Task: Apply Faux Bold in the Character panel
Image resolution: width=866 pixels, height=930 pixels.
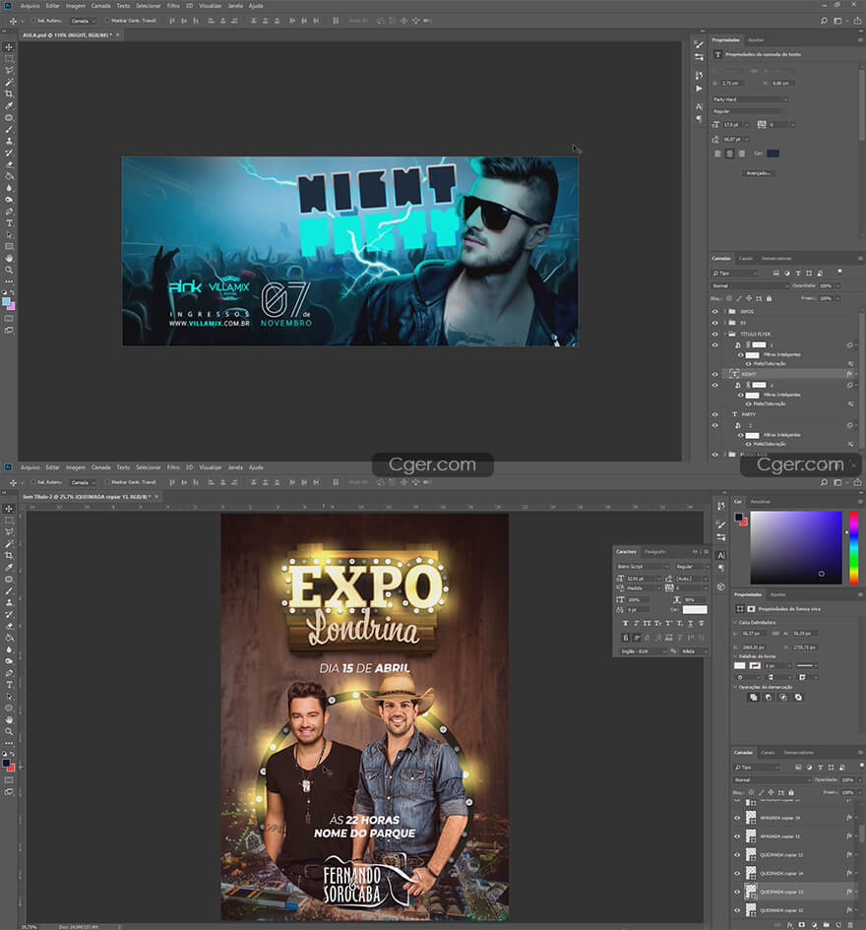Action: pos(625,623)
